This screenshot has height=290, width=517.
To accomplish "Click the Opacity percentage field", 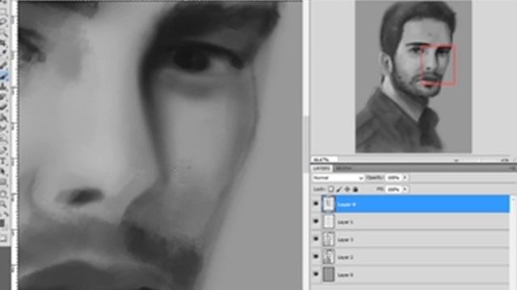I will tap(393, 177).
